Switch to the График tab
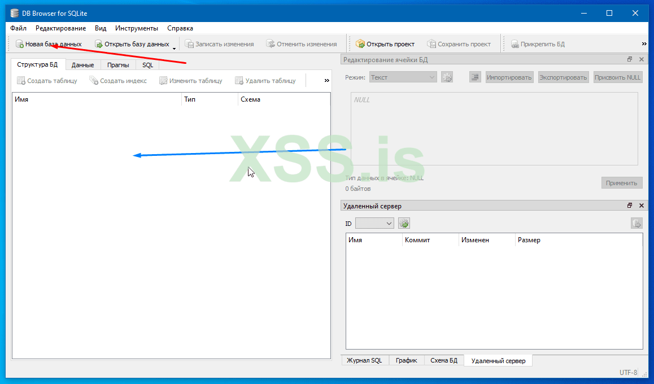 point(407,360)
